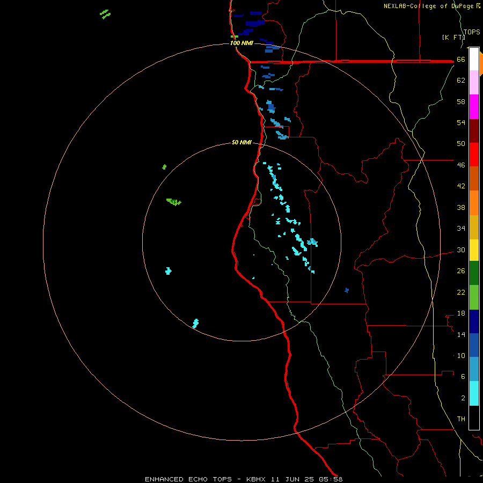Select the cyan legend swatch

pos(474,393)
